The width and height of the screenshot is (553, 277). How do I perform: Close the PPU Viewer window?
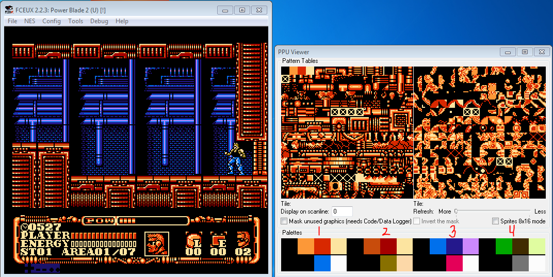pyautogui.click(x=542, y=52)
